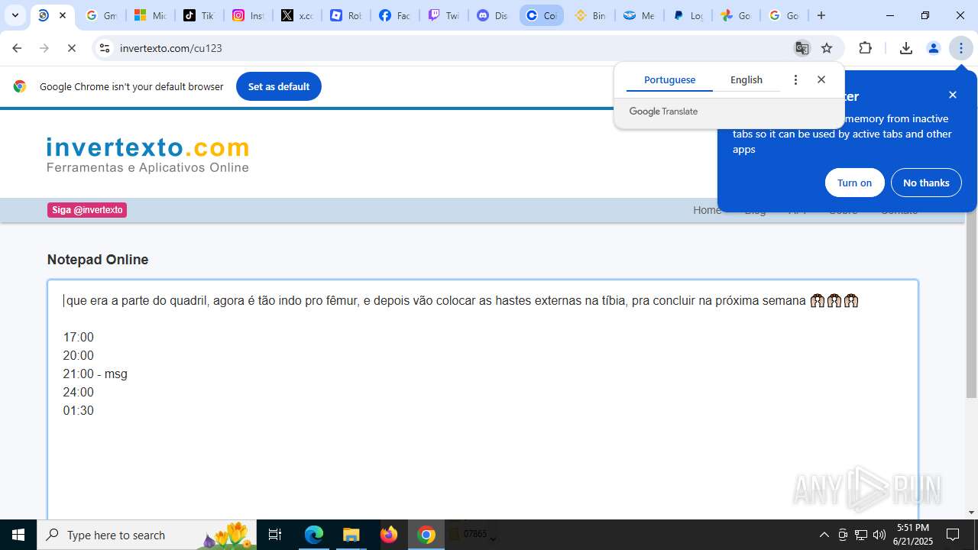Switch to the PayPal Log in tab

click(x=688, y=15)
